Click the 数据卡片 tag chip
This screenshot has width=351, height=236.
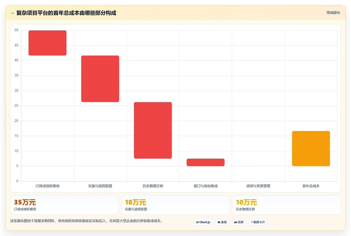tap(258, 222)
